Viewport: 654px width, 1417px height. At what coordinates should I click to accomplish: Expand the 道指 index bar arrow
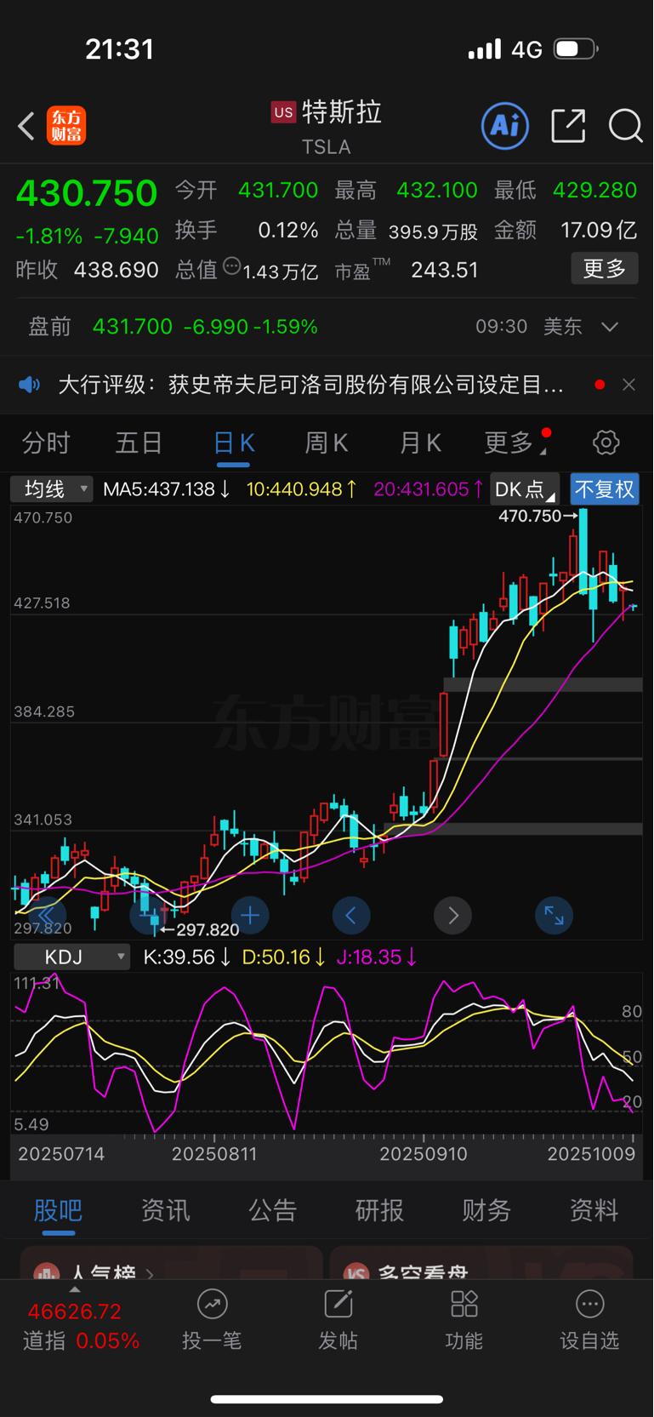[74, 1289]
